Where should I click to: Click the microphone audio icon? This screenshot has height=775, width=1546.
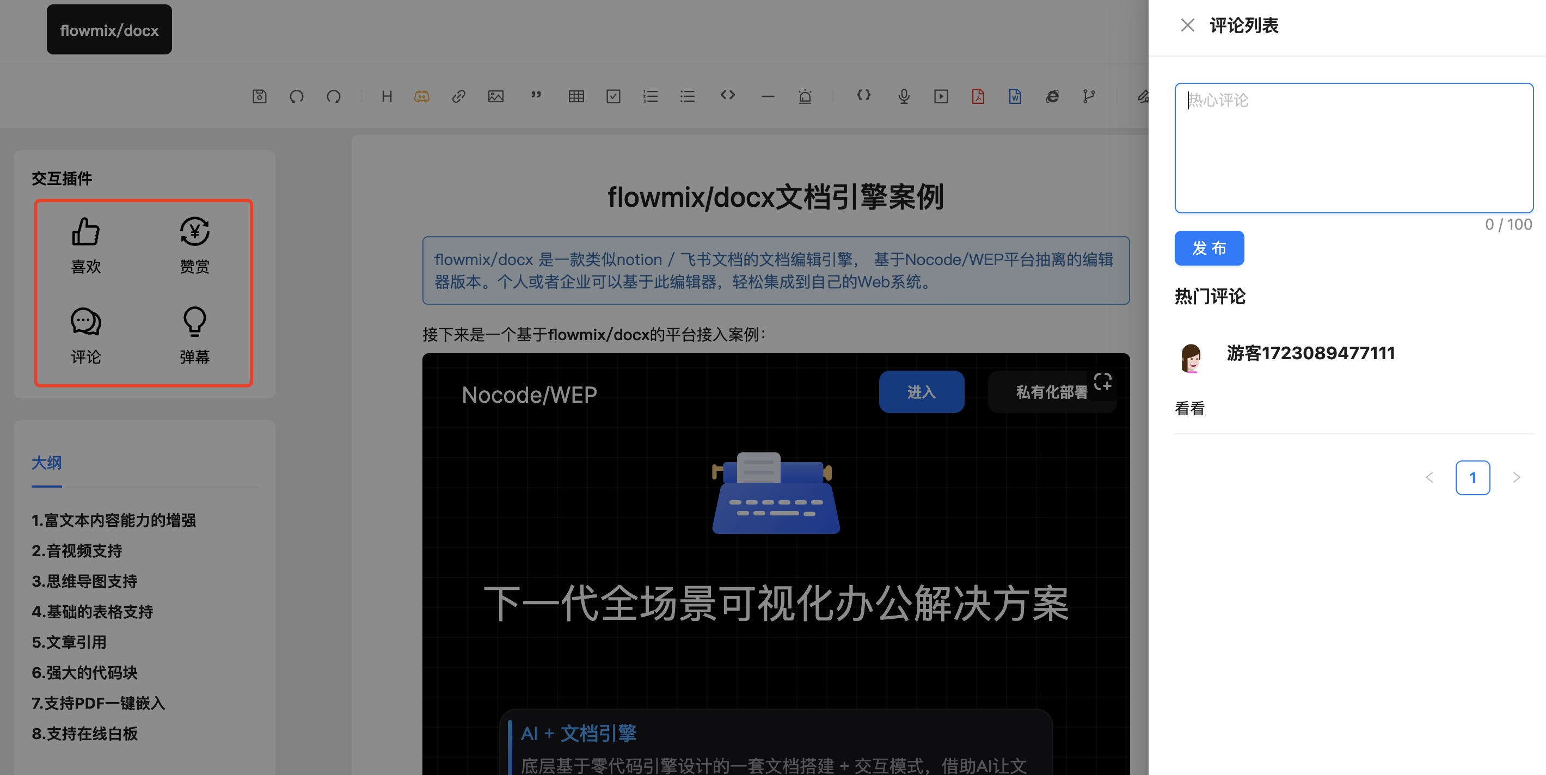pos(904,96)
